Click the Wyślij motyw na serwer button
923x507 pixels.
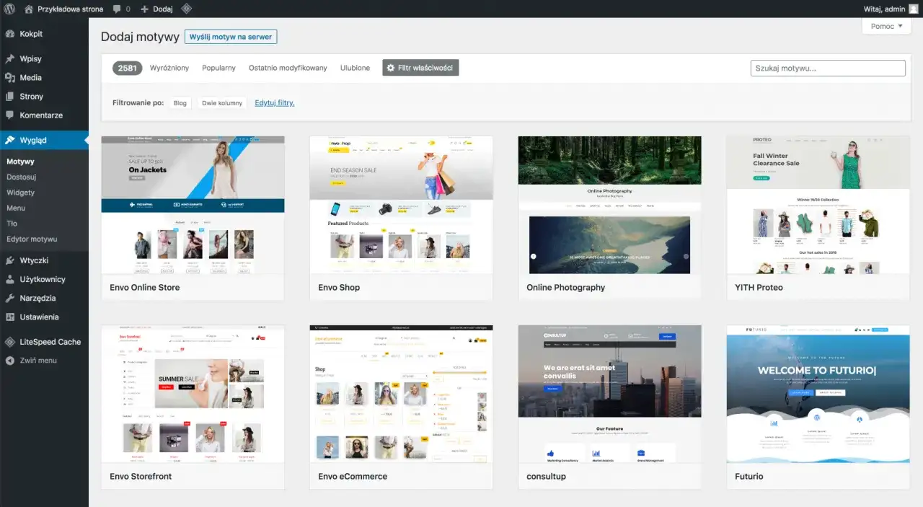[x=231, y=37]
